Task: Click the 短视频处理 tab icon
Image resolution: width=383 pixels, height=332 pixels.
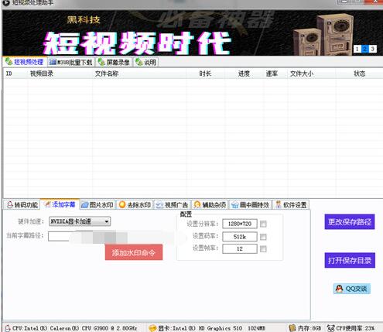Action: click(9, 61)
